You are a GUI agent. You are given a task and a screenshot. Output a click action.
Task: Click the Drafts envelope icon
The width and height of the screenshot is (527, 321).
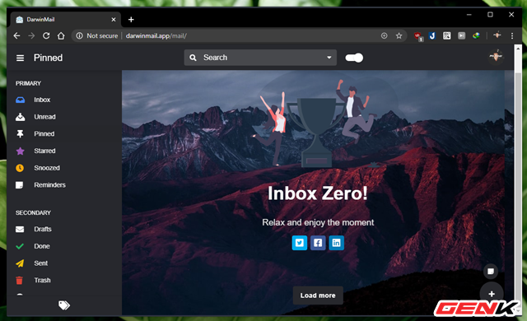[x=20, y=230]
